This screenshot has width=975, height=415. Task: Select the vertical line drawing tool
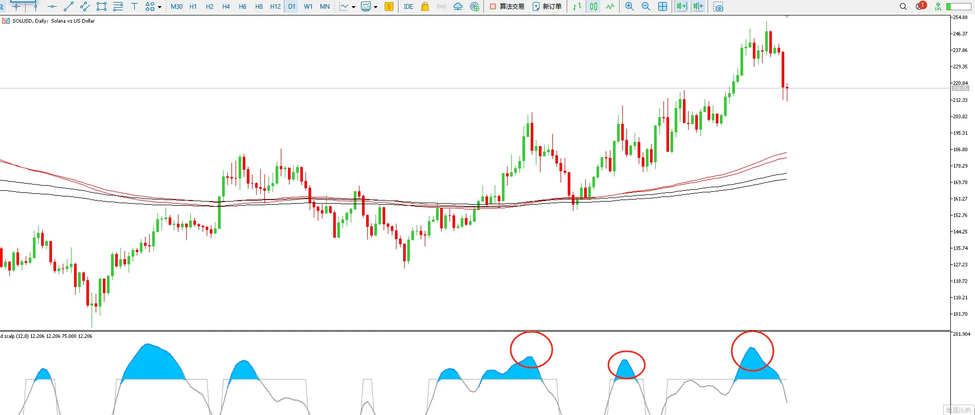pos(35,7)
